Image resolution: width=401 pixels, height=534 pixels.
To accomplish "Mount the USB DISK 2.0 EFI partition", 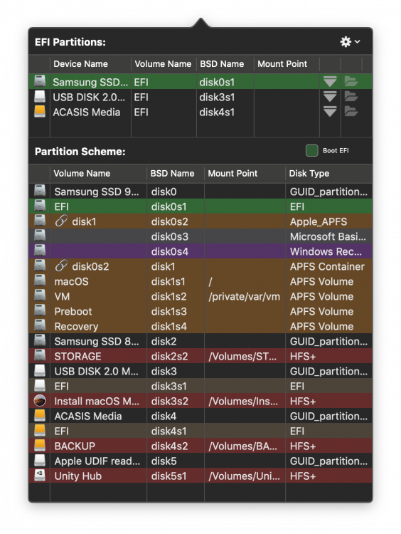I will (330, 97).
